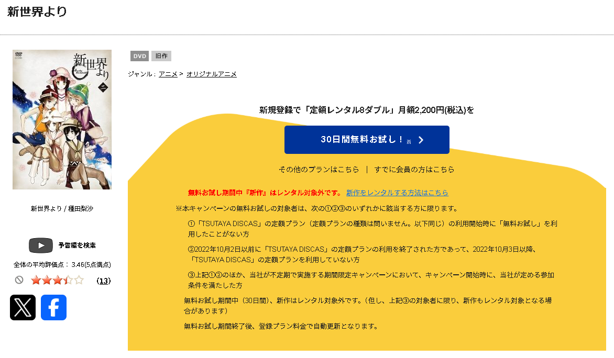This screenshot has width=614, height=358.
Task: Rate the title with the first star
Action: coord(36,280)
